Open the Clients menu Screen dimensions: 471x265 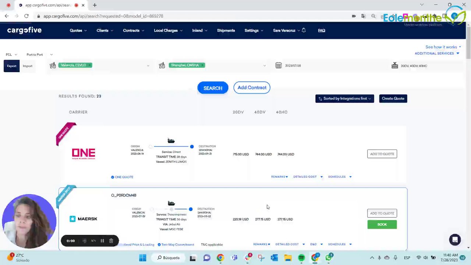tap(105, 31)
